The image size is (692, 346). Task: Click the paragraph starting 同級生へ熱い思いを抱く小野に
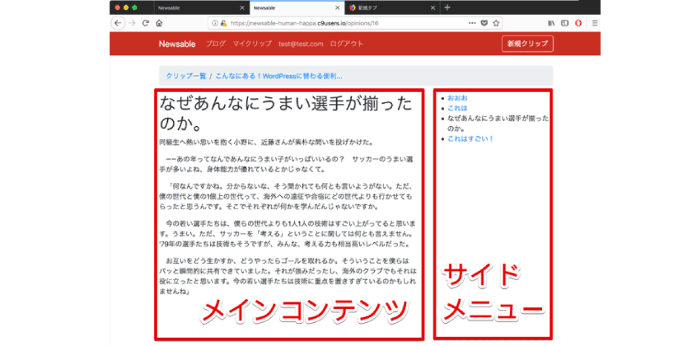(x=266, y=141)
